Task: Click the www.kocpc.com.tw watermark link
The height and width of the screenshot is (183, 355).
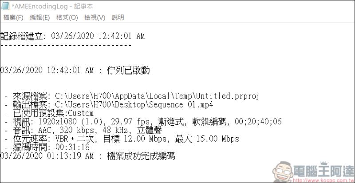Action: tap(325, 179)
